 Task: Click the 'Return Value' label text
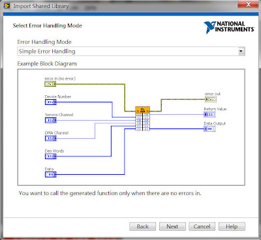(x=215, y=109)
